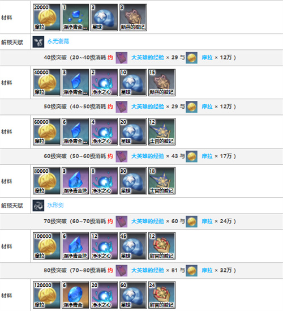Open the 涤净青金块 icon with quantity 3

tap(75, 181)
